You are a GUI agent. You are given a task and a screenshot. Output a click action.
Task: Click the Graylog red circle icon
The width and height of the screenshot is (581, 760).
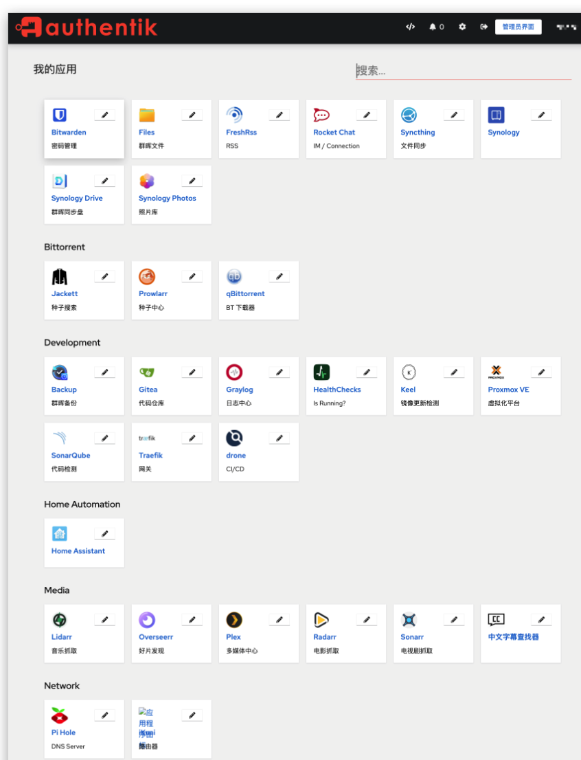coord(234,372)
